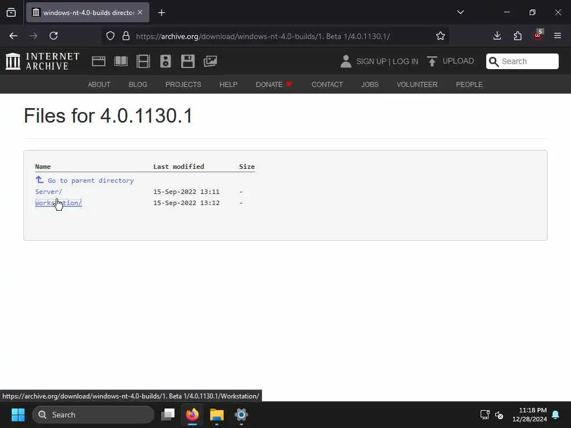Open the Video film icon
The width and height of the screenshot is (571, 428).
[x=143, y=61]
